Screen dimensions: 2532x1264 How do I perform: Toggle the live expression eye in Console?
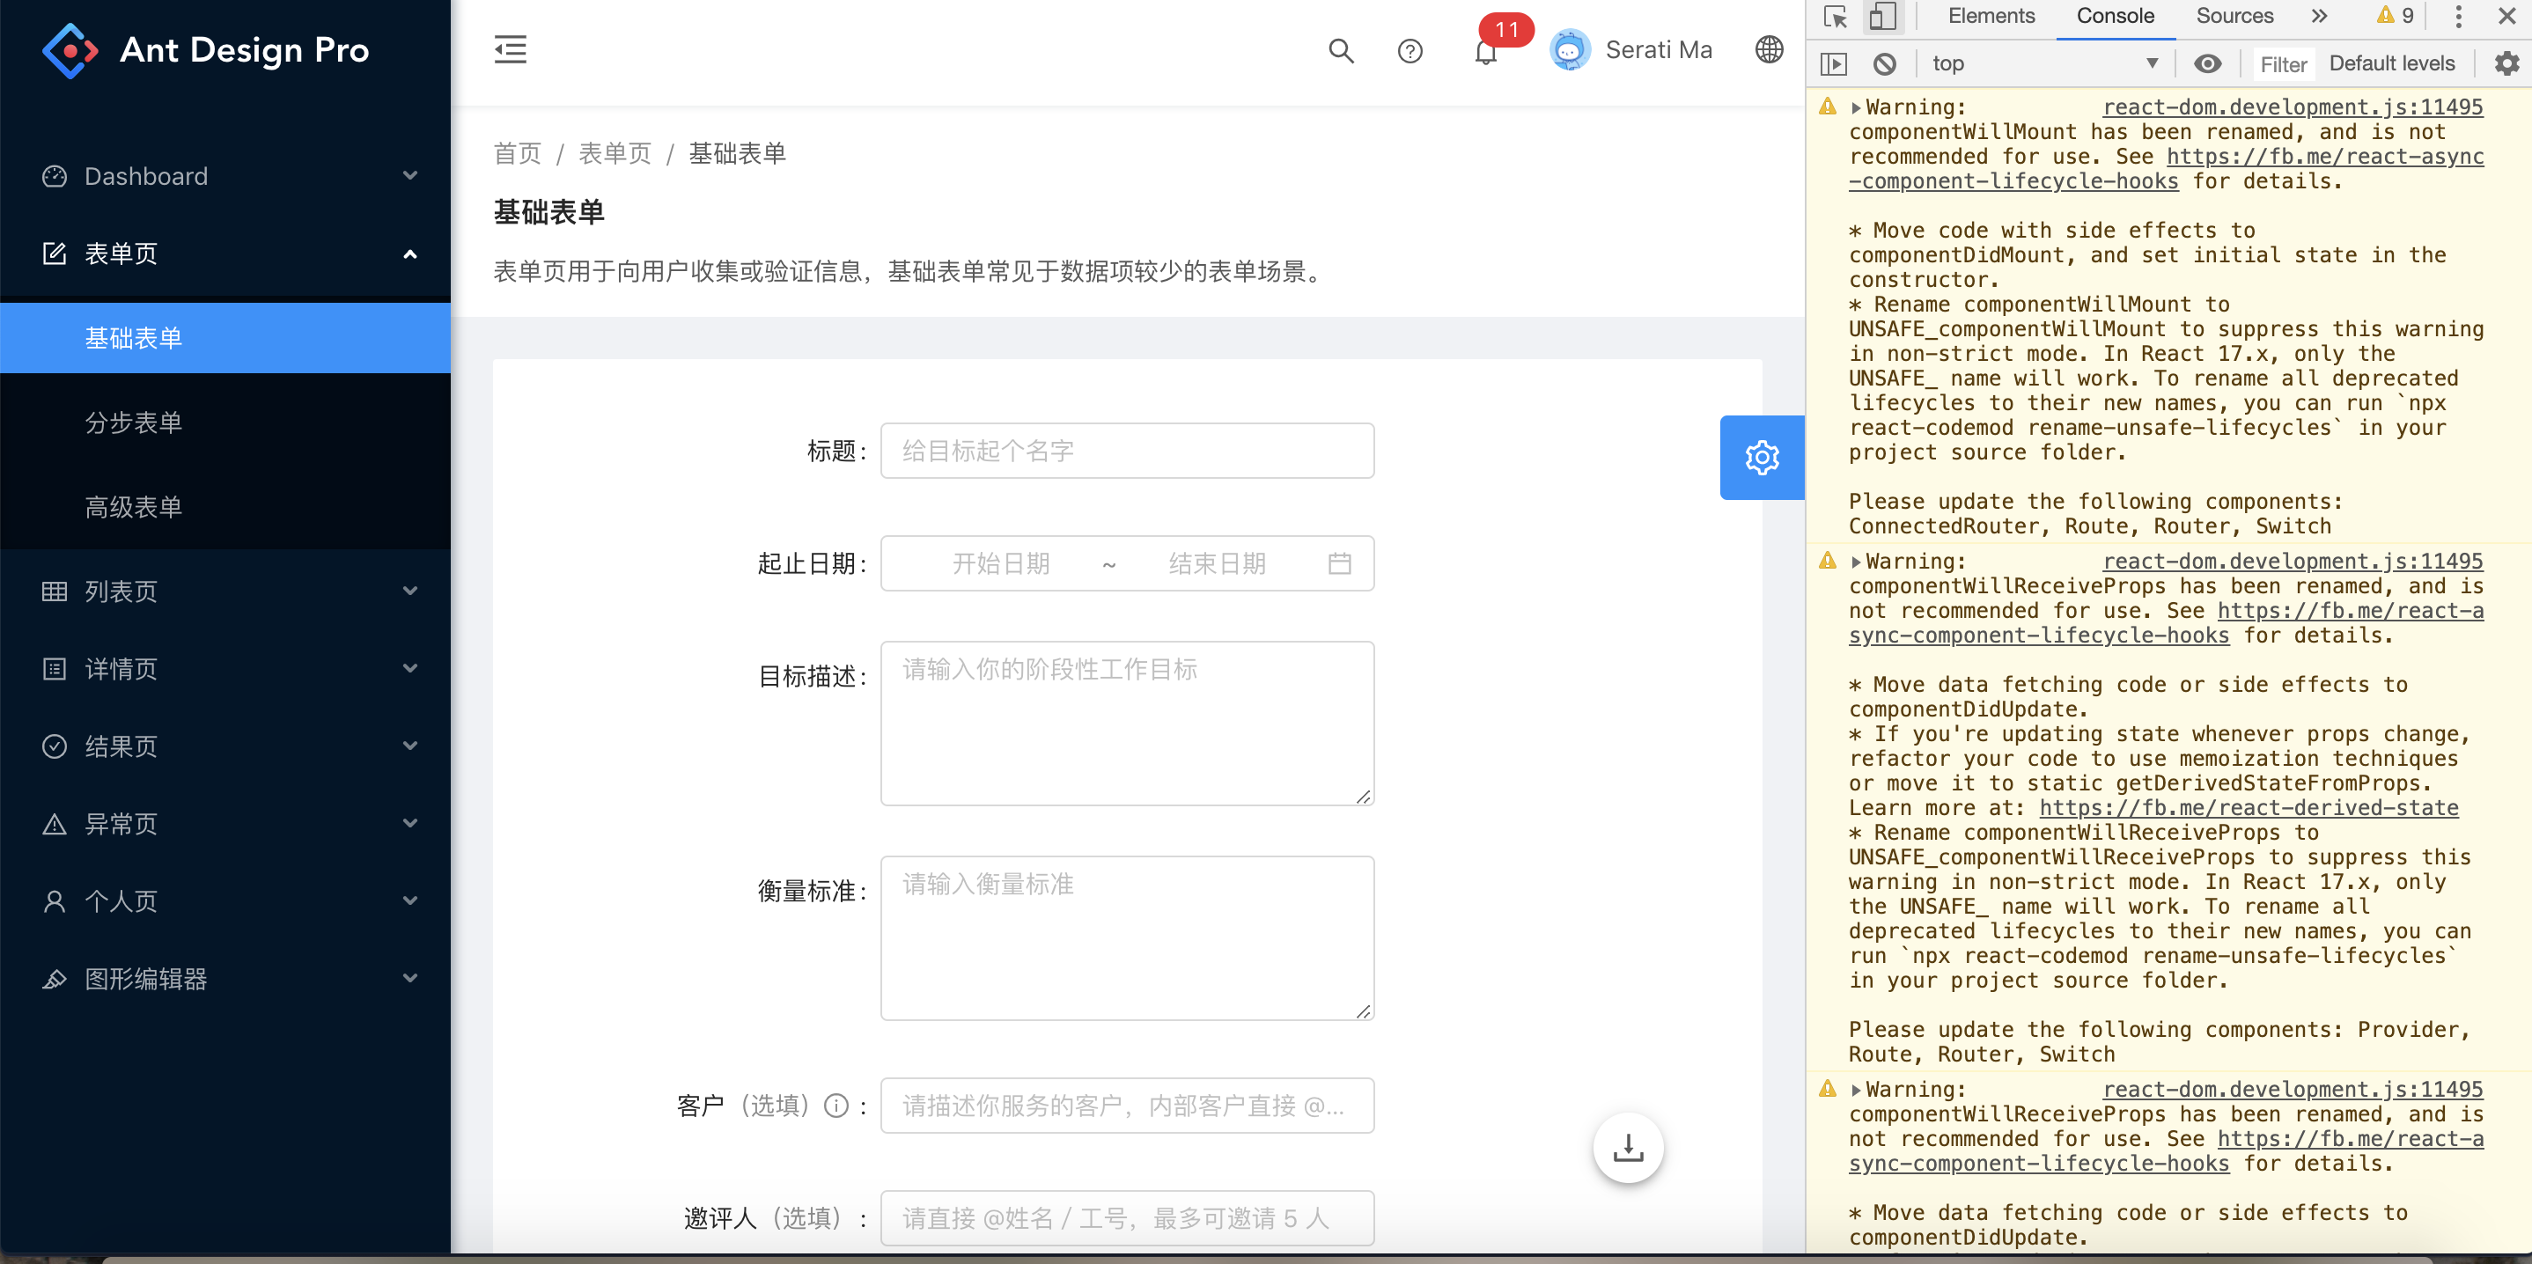2208,62
